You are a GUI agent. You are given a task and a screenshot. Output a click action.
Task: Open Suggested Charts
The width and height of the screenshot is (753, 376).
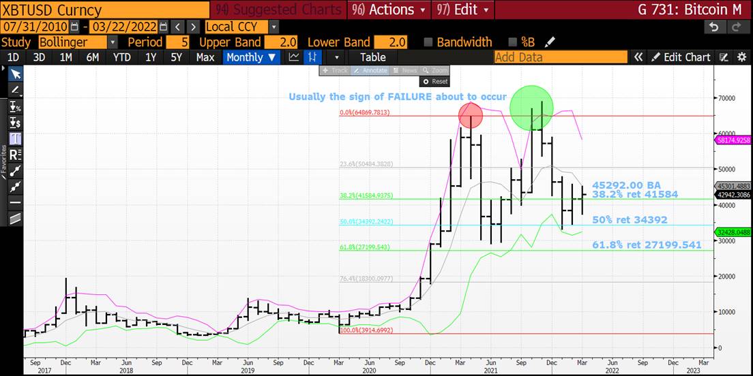278,10
